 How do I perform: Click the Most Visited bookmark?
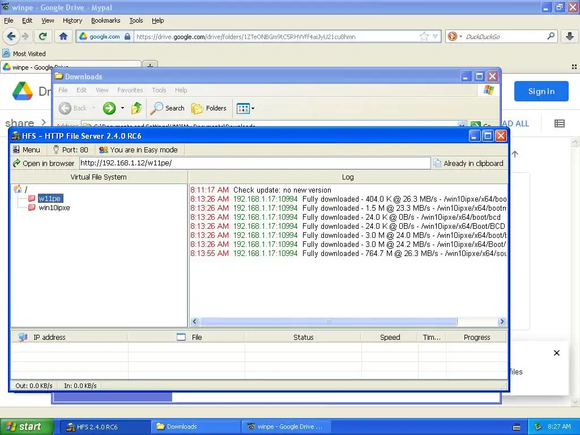(24, 54)
